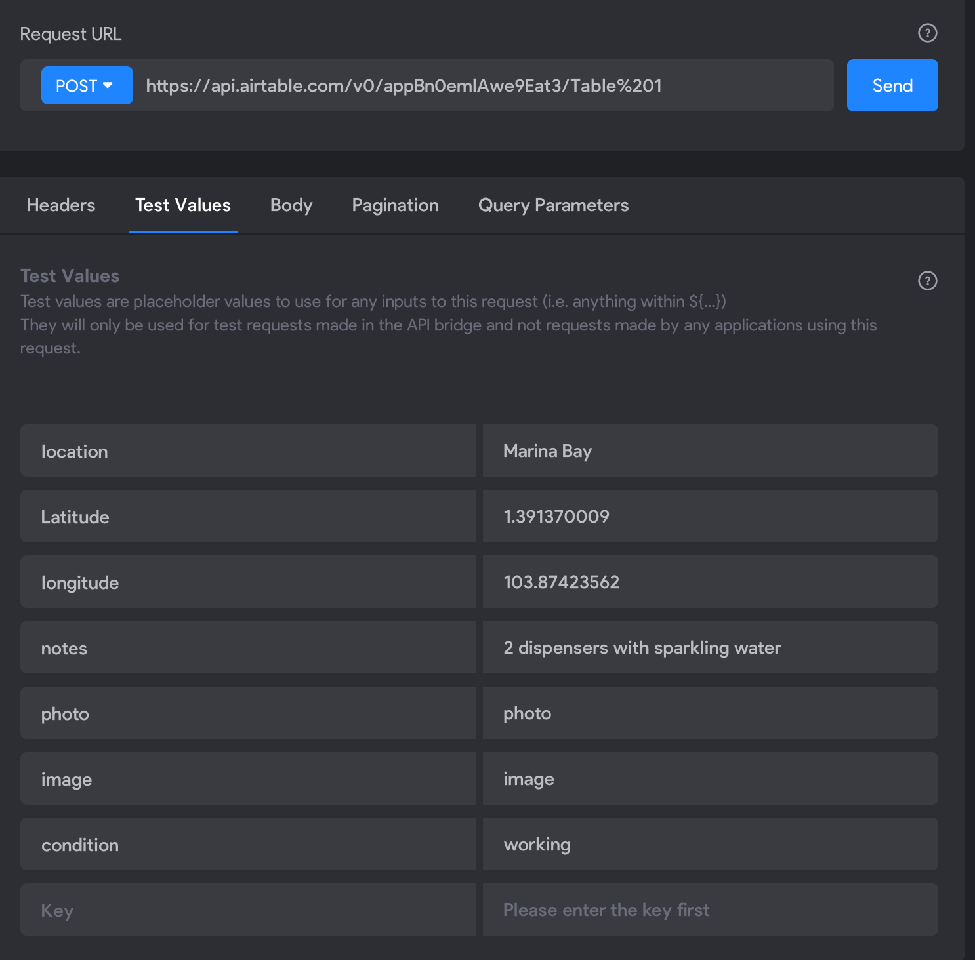
Task: Edit the image value field
Action: [x=711, y=778]
